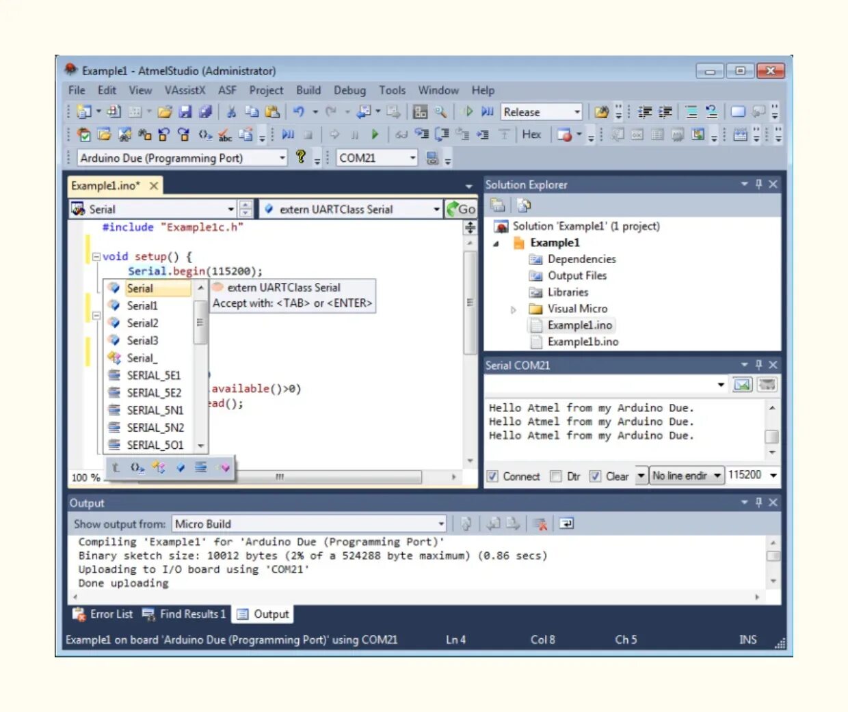The height and width of the screenshot is (712, 848).
Task: Expand the Visual Micro folder node
Action: pyautogui.click(x=514, y=310)
